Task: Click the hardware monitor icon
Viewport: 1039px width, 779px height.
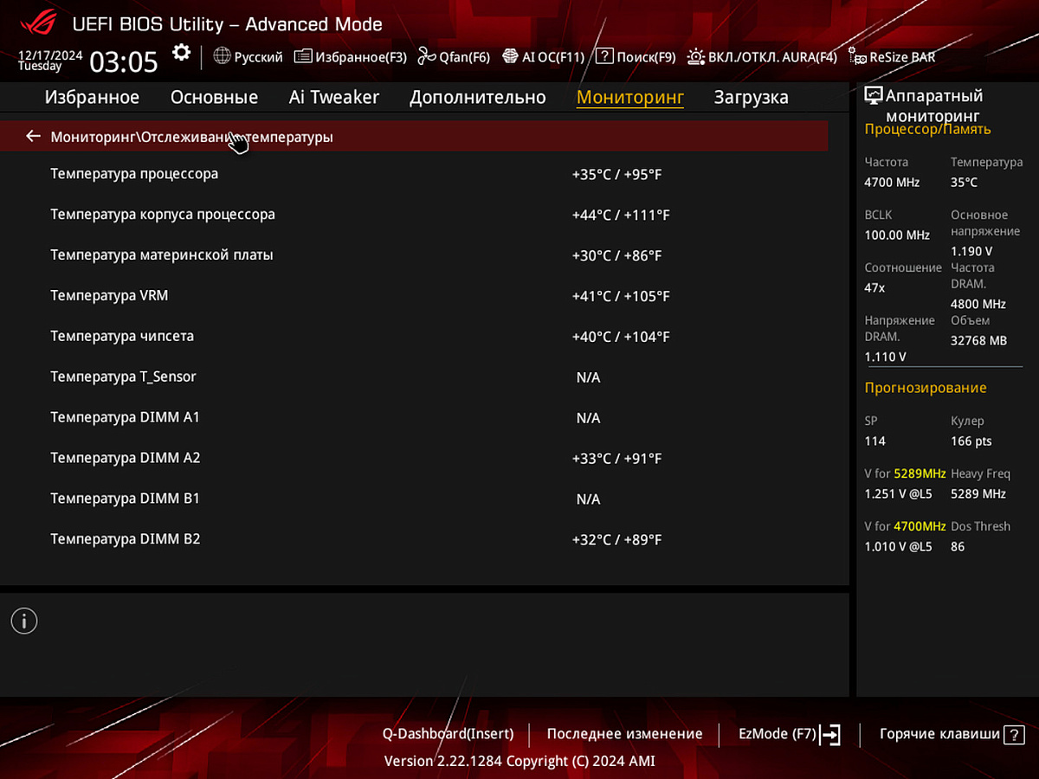Action: [x=874, y=96]
